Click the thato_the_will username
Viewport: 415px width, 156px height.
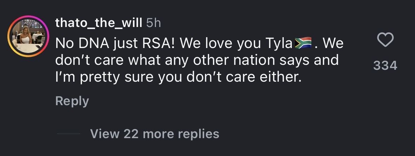pos(99,23)
